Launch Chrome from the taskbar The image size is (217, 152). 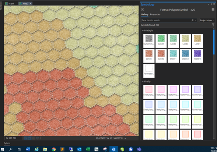coord(54,149)
